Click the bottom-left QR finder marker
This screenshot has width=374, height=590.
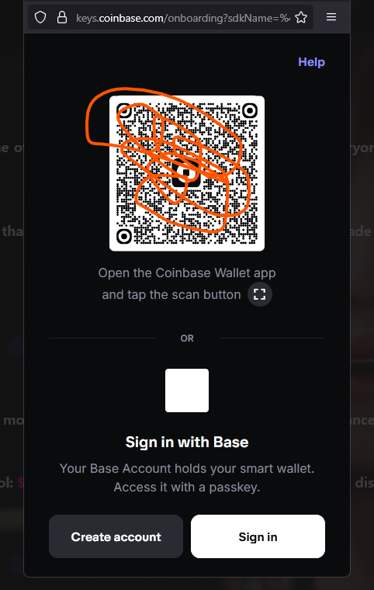[124, 236]
